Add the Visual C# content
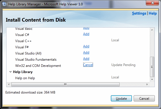 pyautogui.click(x=86, y=34)
